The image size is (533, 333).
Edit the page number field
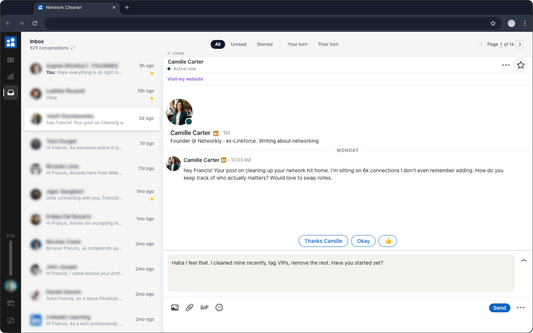click(x=501, y=44)
